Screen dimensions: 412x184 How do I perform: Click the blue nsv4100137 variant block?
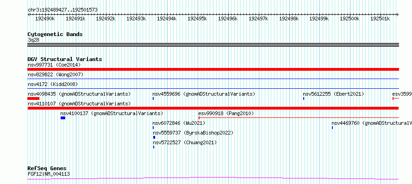[x=63, y=118]
